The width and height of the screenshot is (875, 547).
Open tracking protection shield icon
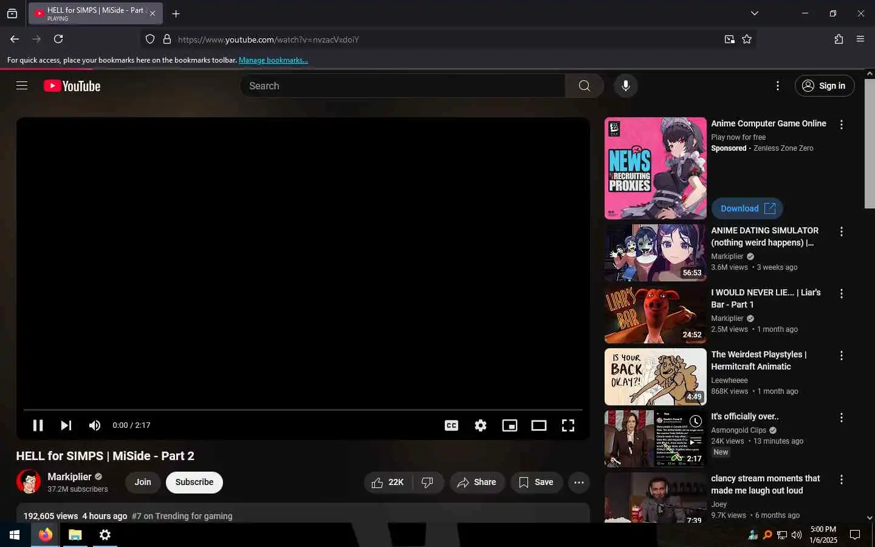click(150, 40)
